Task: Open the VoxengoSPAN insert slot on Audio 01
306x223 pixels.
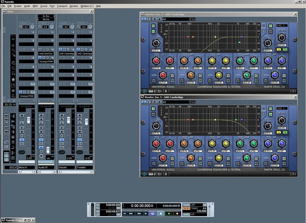Action: 46,61
